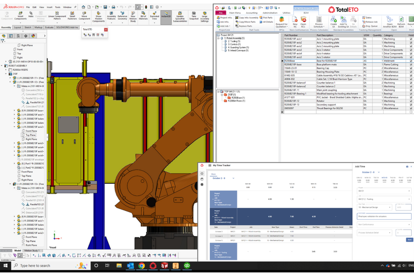Open the Windows Start menu
Viewport: 414px width, 276px height.
[x=6, y=266]
